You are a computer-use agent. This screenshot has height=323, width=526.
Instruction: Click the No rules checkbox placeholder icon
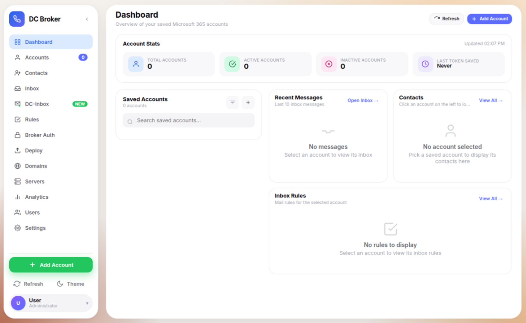point(391,229)
